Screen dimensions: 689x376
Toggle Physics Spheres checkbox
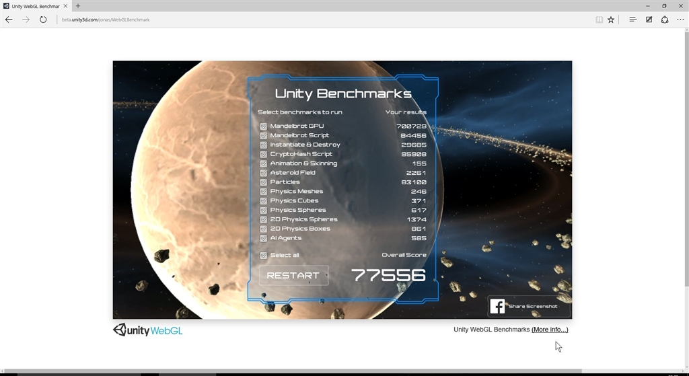click(x=264, y=211)
